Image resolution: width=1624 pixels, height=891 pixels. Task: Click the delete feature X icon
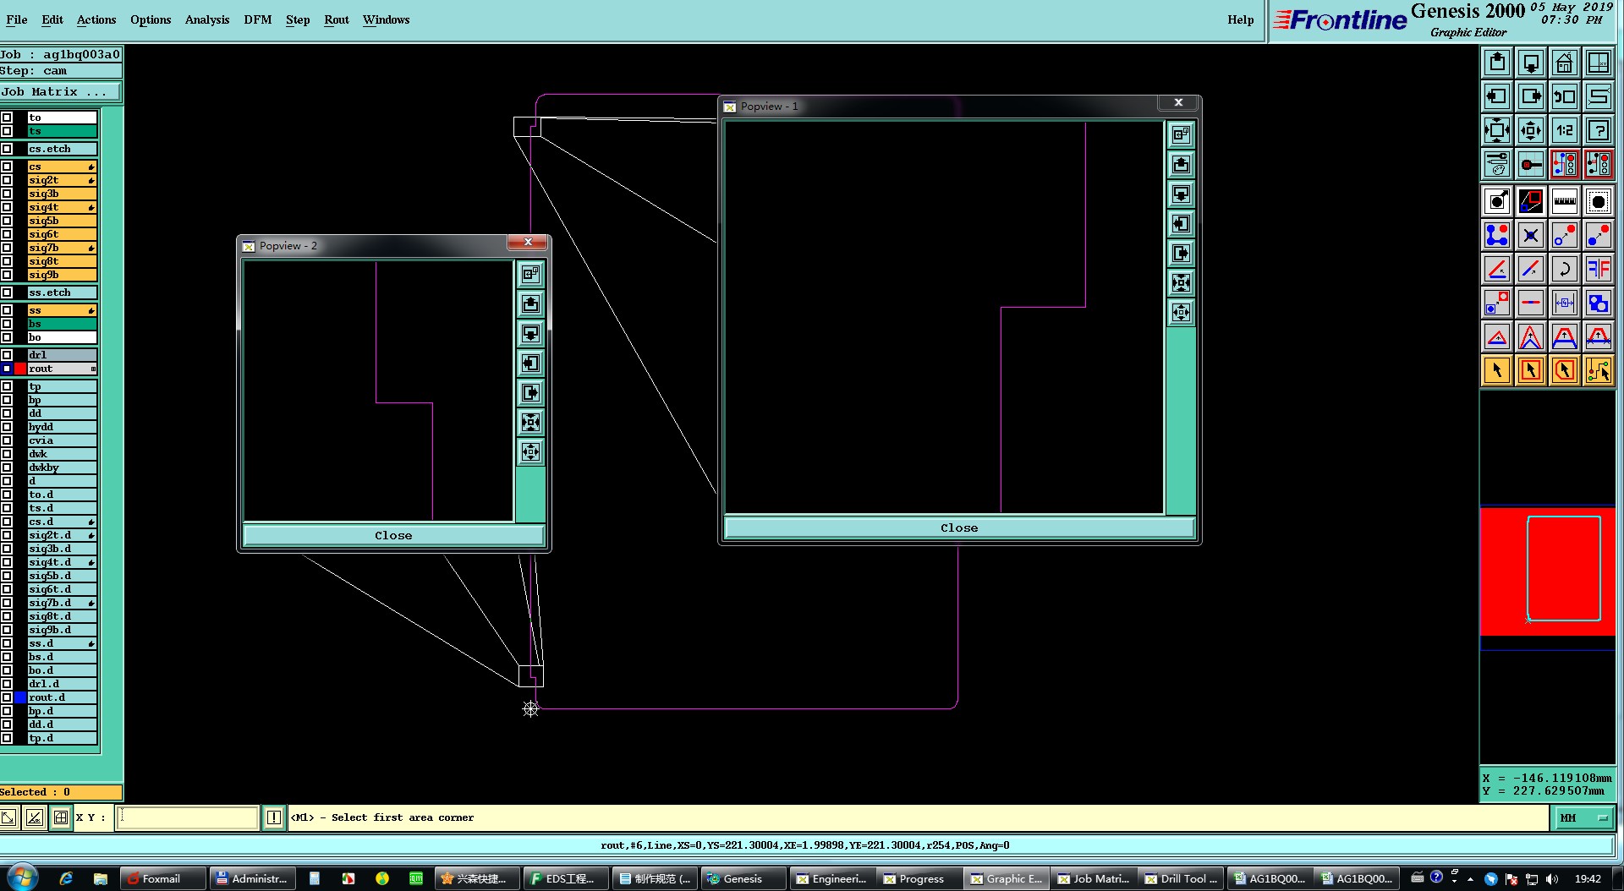coord(1531,235)
